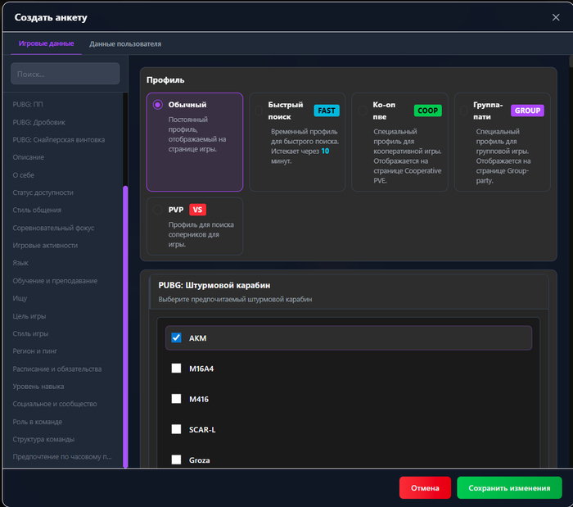Jump to Статус доступности in sidebar
The height and width of the screenshot is (507, 573).
pyautogui.click(x=43, y=192)
